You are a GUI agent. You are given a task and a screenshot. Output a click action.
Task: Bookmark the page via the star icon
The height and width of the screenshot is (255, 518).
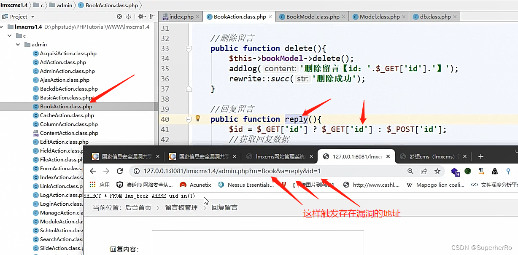(x=437, y=172)
